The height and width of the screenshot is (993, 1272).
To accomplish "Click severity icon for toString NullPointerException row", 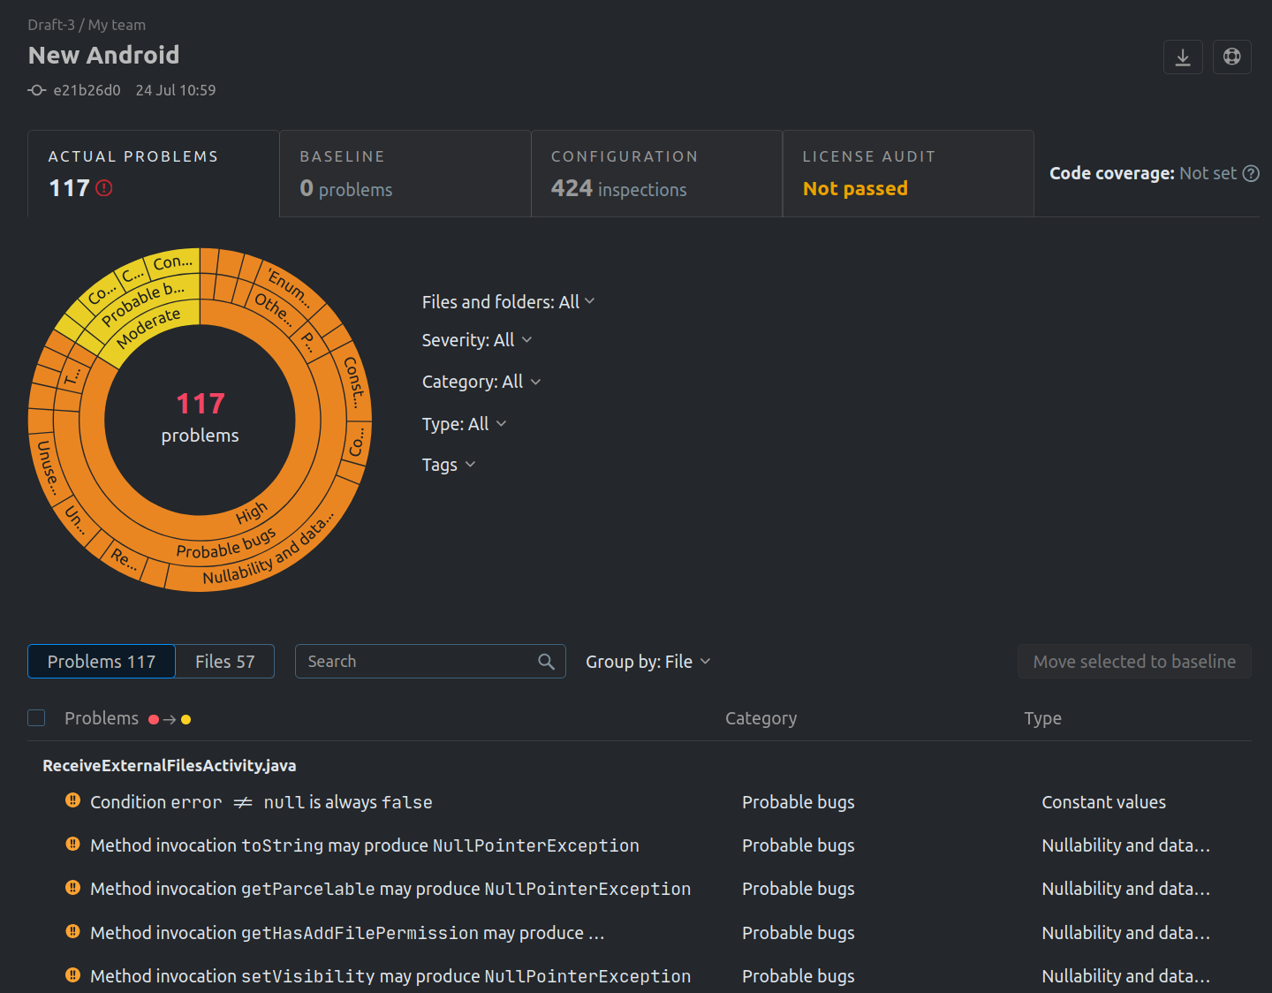I will click(x=72, y=844).
